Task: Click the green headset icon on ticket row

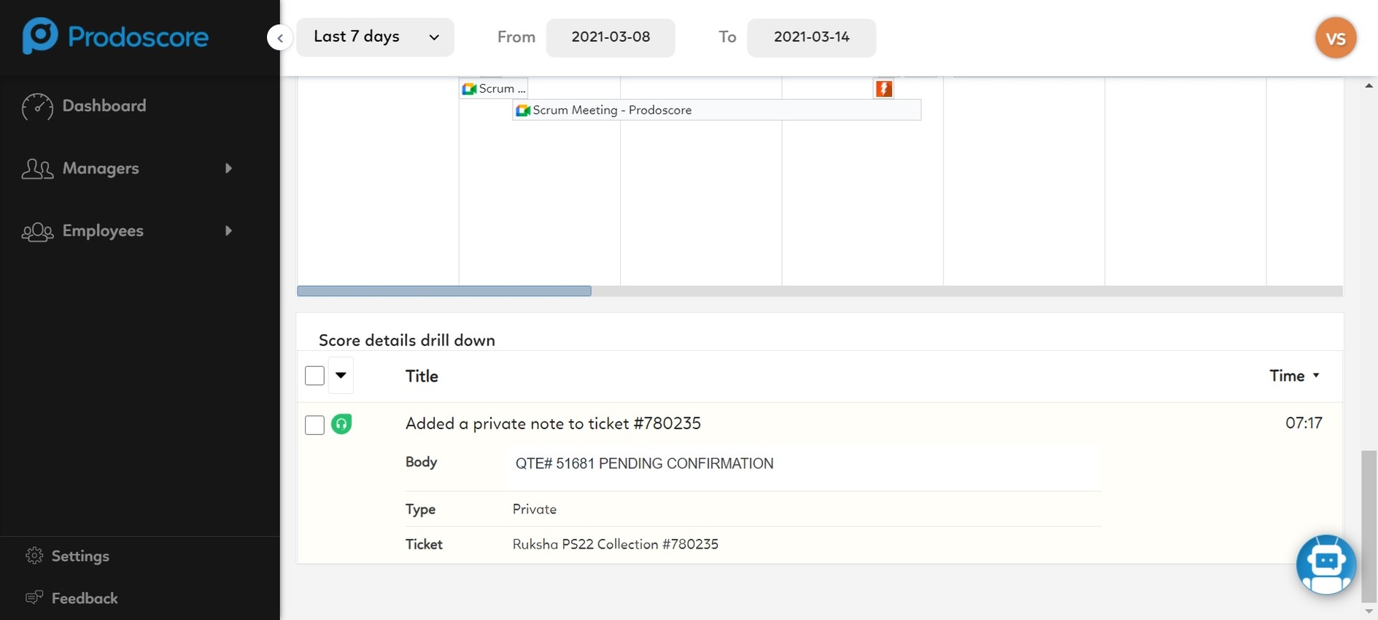Action: 341,424
